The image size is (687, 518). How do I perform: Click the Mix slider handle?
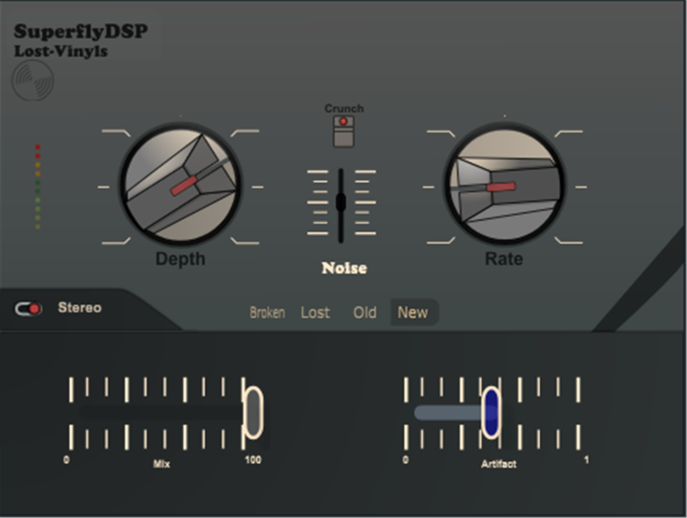point(253,411)
